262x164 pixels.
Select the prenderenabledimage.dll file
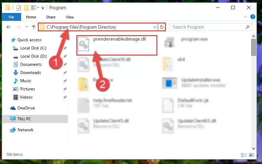(117, 45)
